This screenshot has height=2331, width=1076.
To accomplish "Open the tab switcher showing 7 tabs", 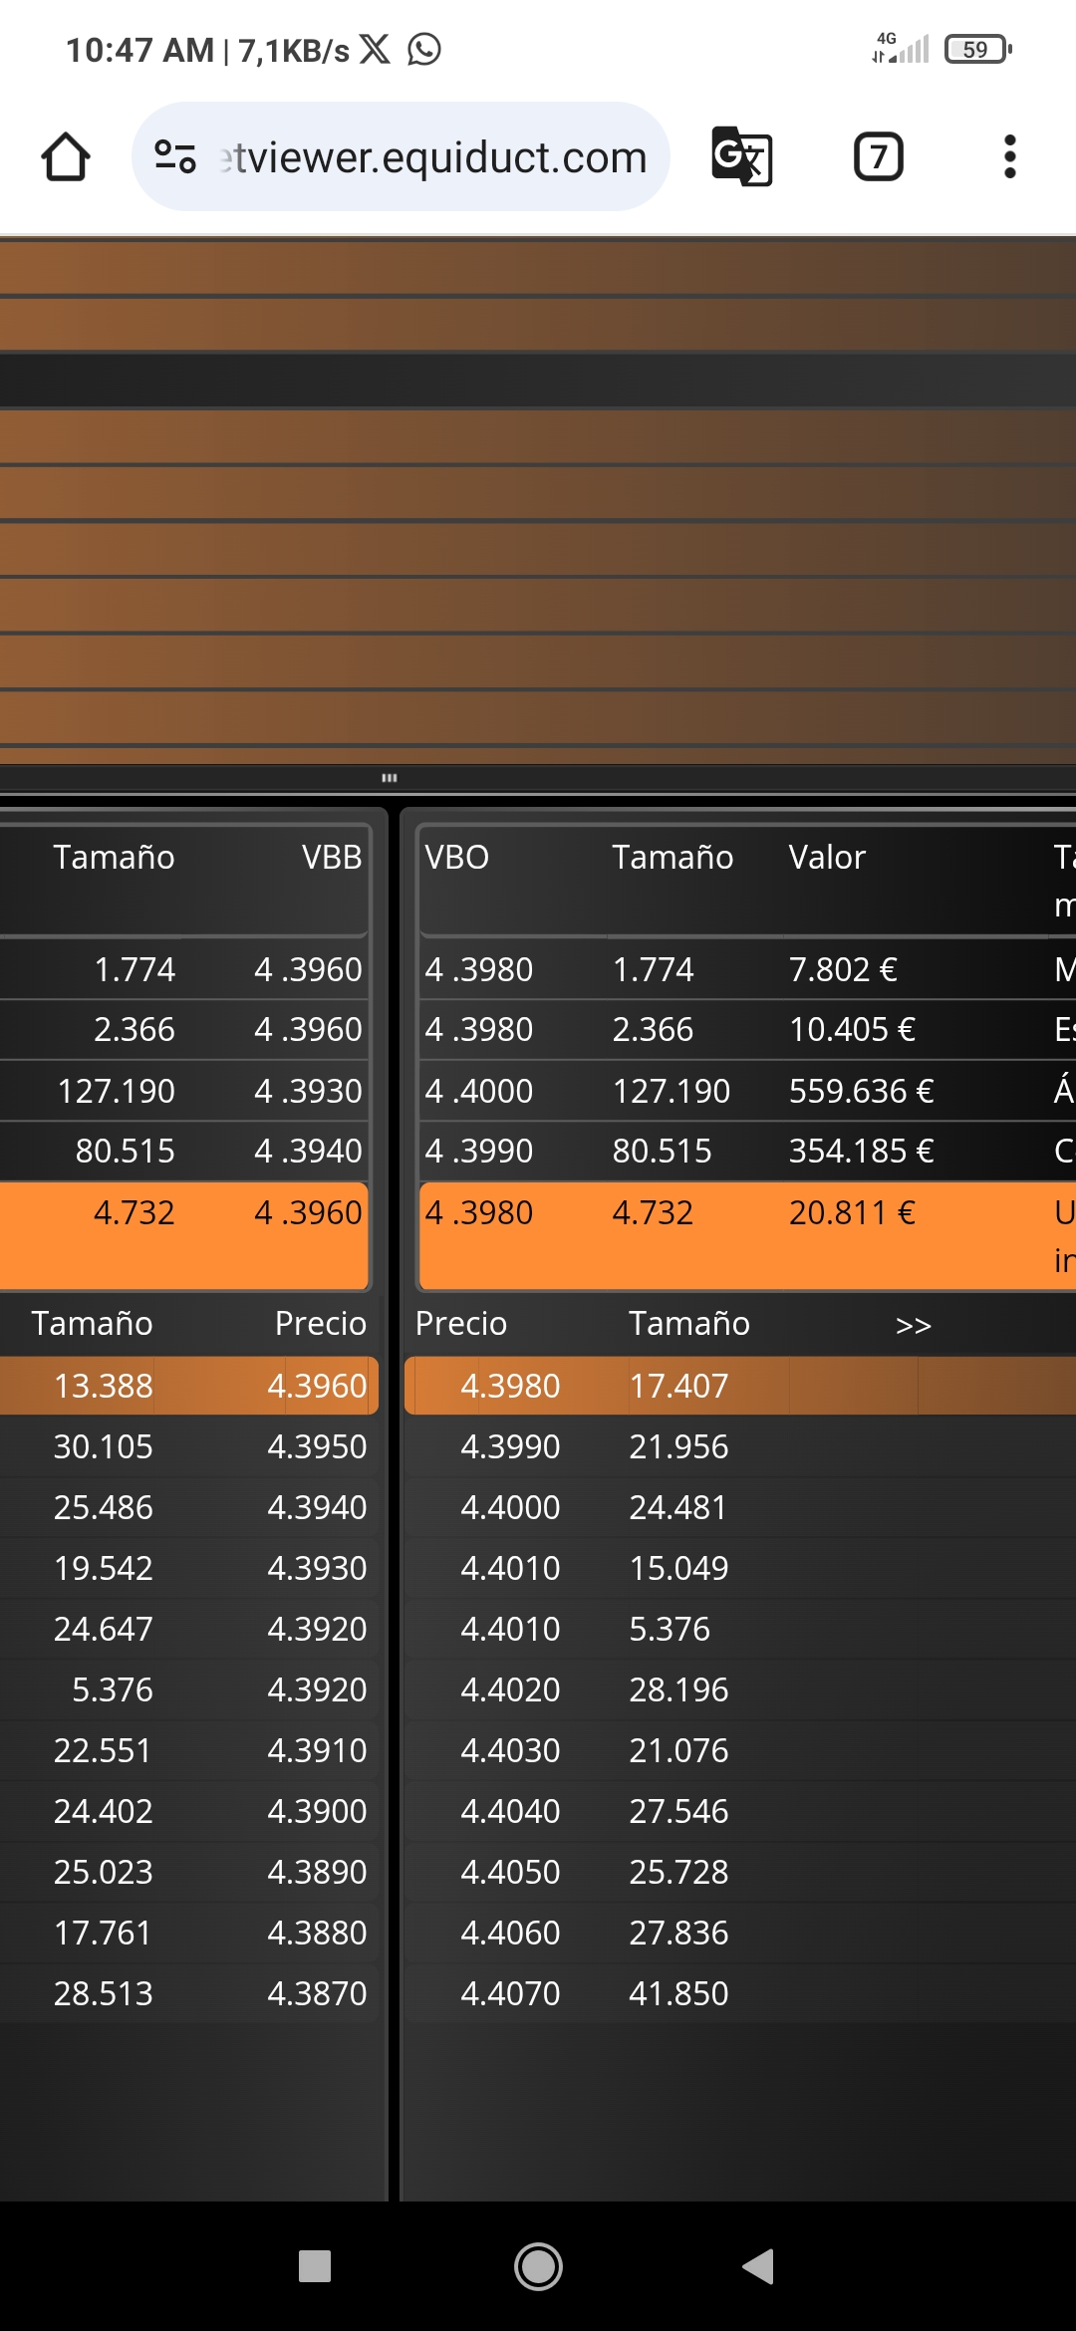I will pos(879,156).
